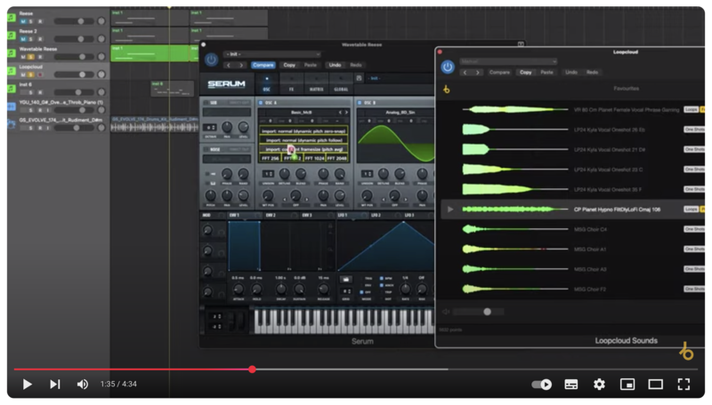The height and width of the screenshot is (405, 712).
Task: Open the Serum FX tab
Action: 291,84
